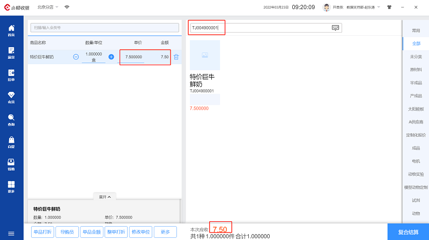Open the 会员 member diamond icon
The height and width of the screenshot is (240, 429).
coord(11,97)
